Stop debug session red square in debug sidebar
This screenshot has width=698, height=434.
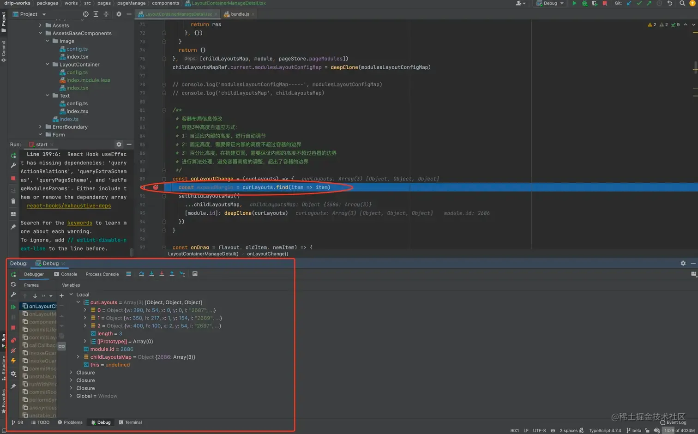tap(13, 328)
